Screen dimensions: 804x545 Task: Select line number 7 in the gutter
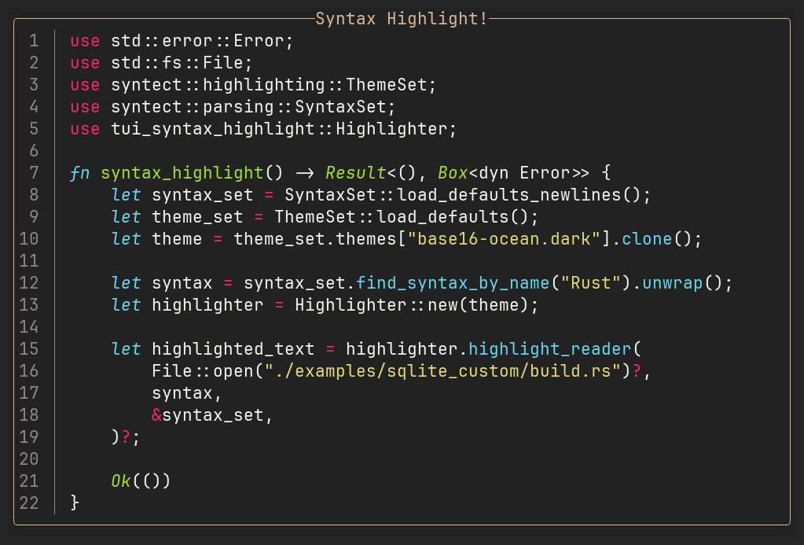point(34,173)
